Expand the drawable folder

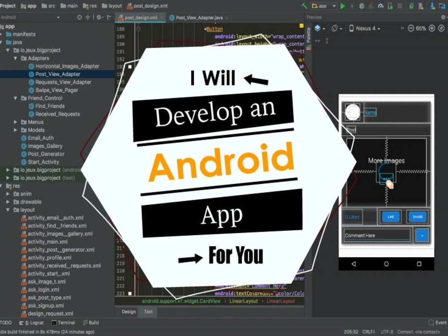point(8,202)
